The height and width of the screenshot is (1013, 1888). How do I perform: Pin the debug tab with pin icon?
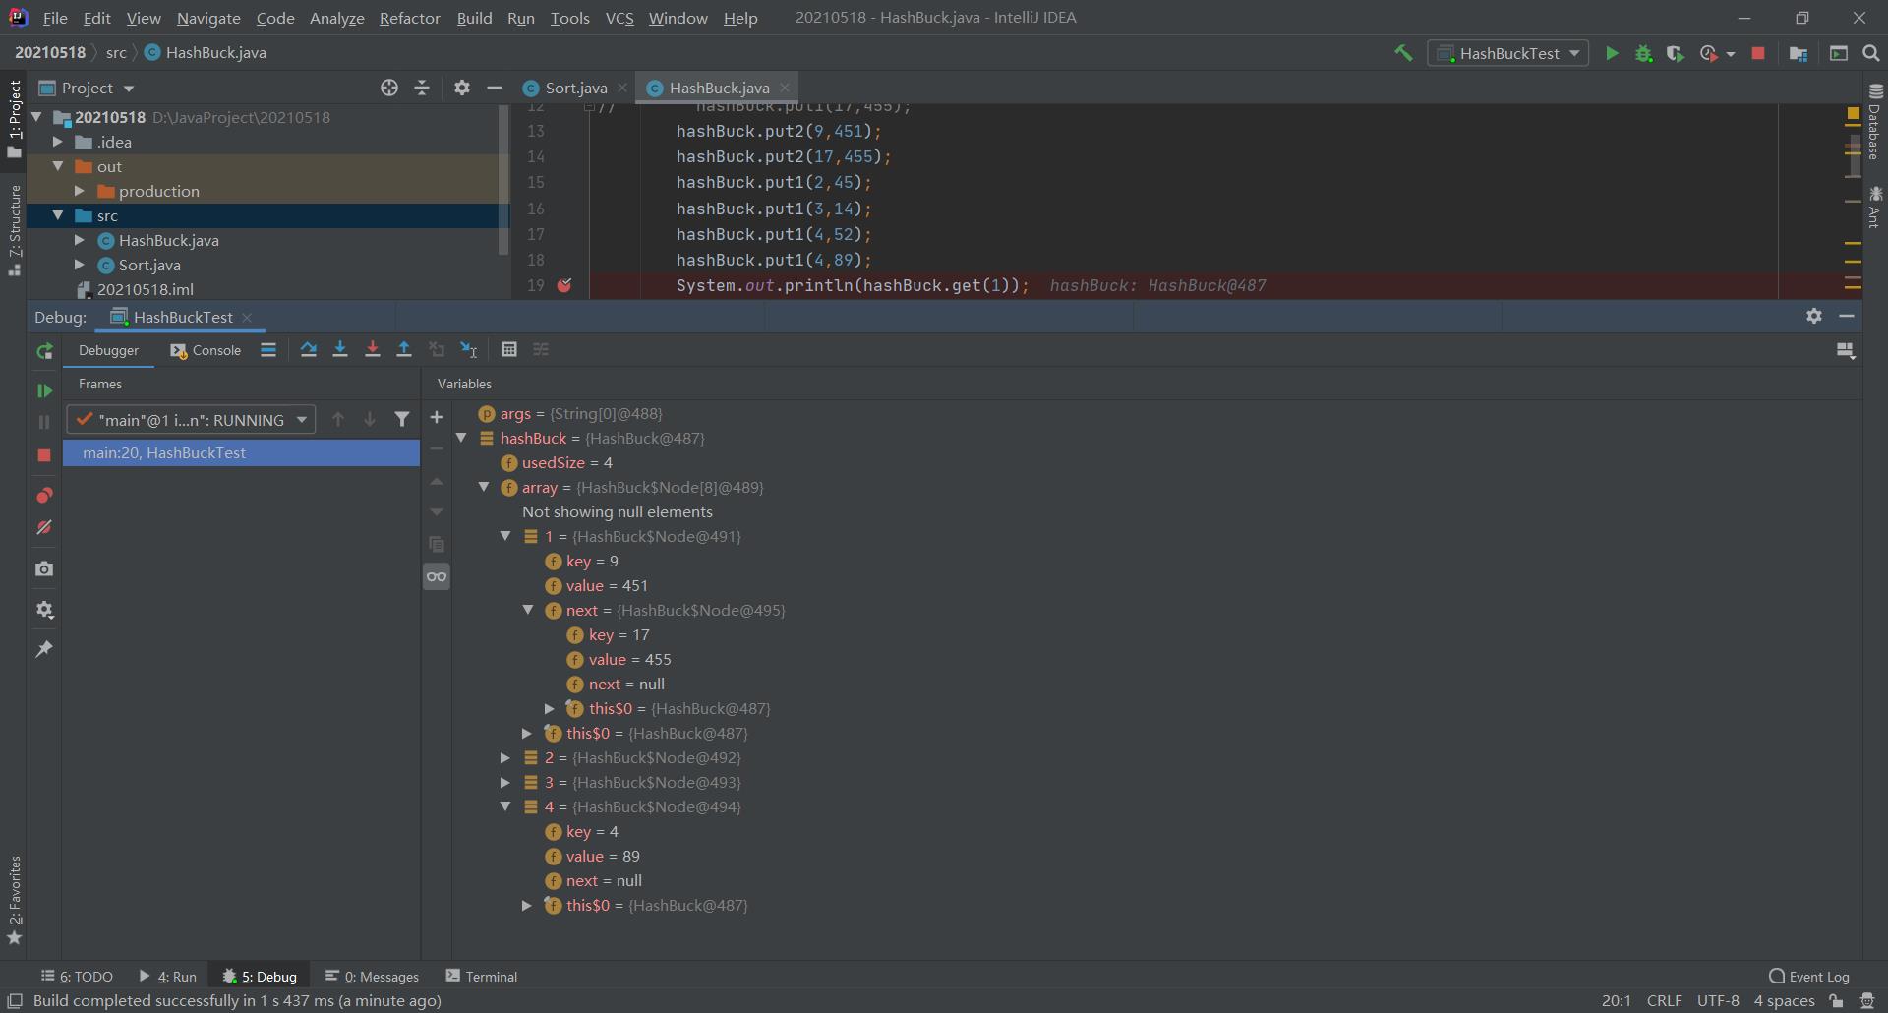(44, 649)
